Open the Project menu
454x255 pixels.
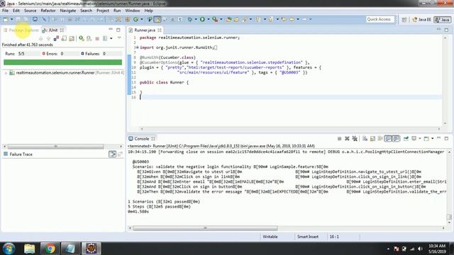coord(103,11)
